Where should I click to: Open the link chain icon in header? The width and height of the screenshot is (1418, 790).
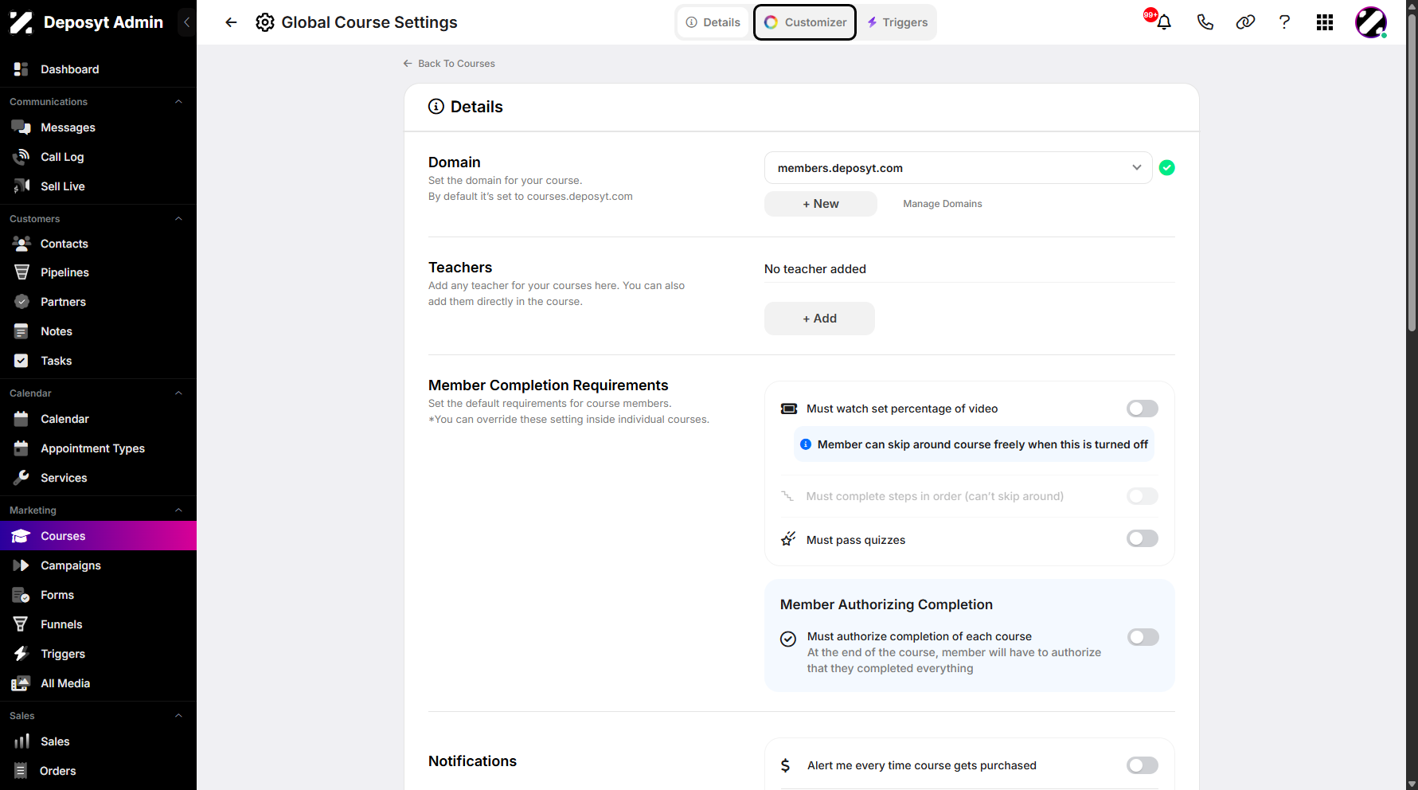(x=1245, y=22)
